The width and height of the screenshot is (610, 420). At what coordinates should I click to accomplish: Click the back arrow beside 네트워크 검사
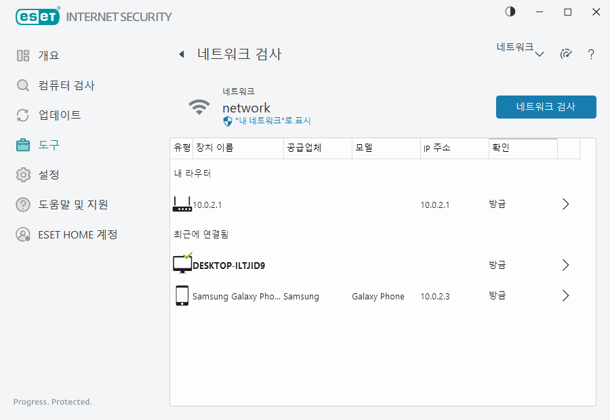pos(182,54)
